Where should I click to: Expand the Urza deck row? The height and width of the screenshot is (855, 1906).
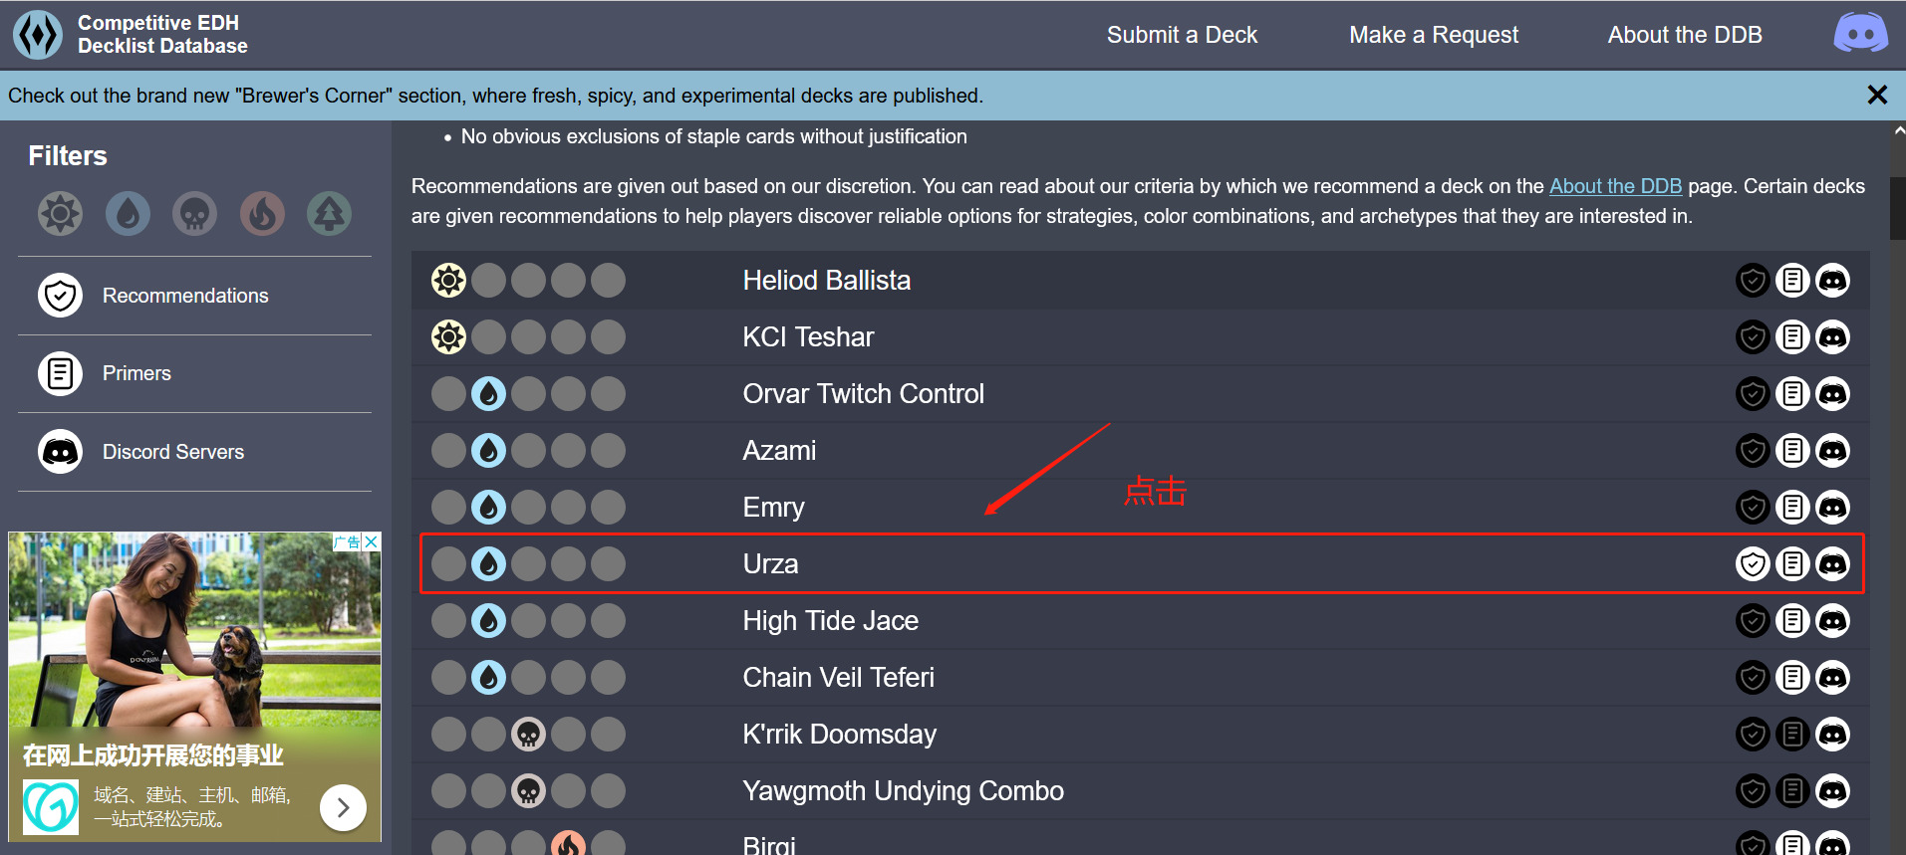[x=770, y=564]
